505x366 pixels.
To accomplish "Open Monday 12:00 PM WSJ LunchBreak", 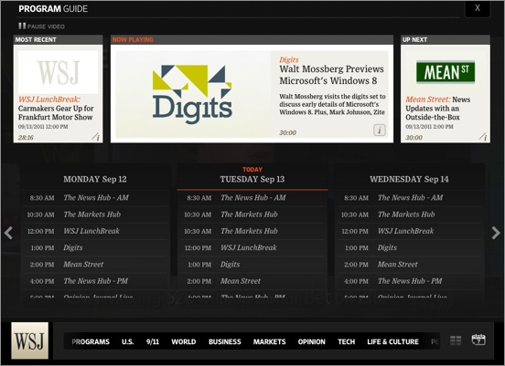I will click(95, 231).
